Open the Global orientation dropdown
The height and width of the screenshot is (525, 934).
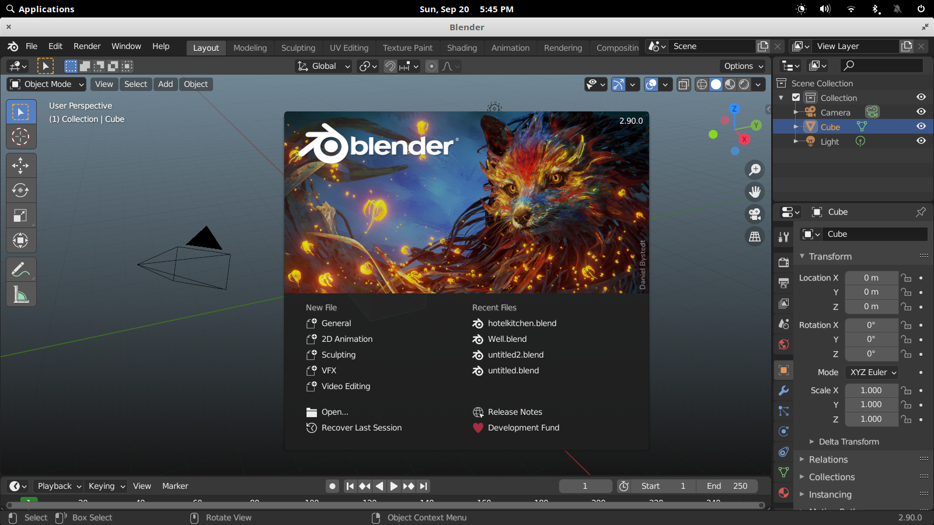[x=324, y=66]
